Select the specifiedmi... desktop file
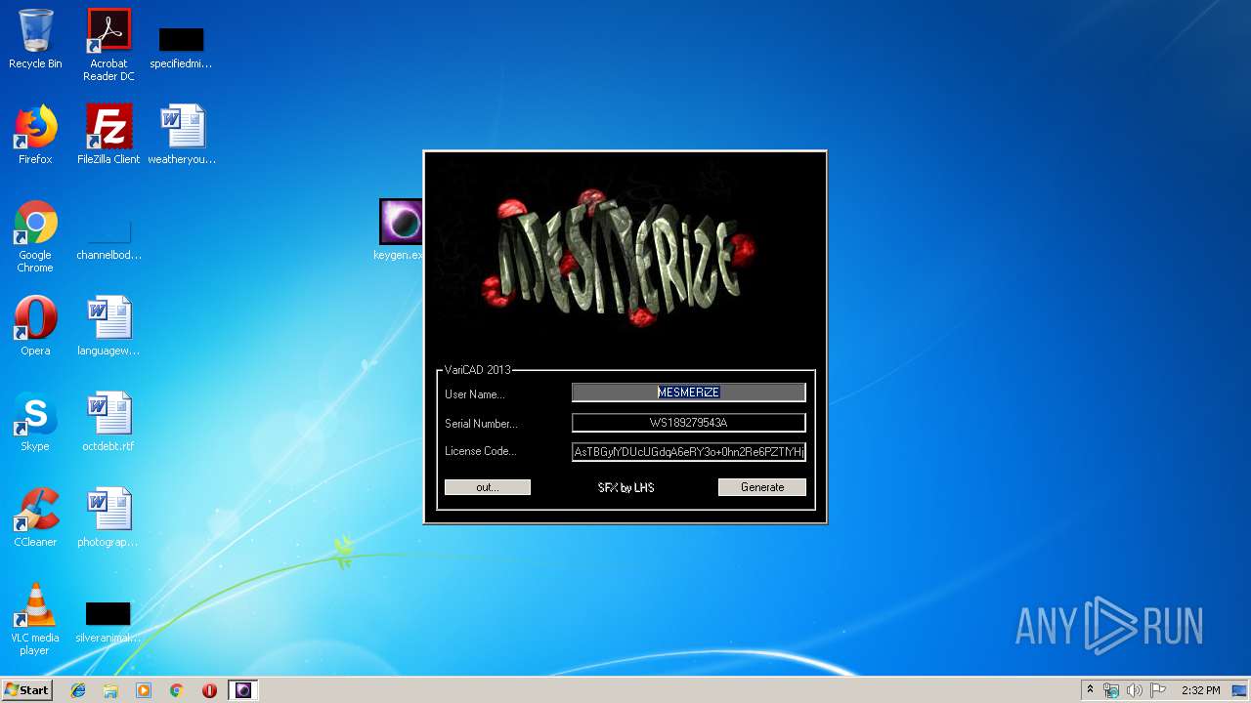This screenshot has width=1251, height=703. click(181, 47)
